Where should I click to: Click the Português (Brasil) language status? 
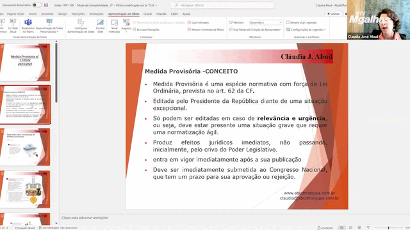click(25, 228)
